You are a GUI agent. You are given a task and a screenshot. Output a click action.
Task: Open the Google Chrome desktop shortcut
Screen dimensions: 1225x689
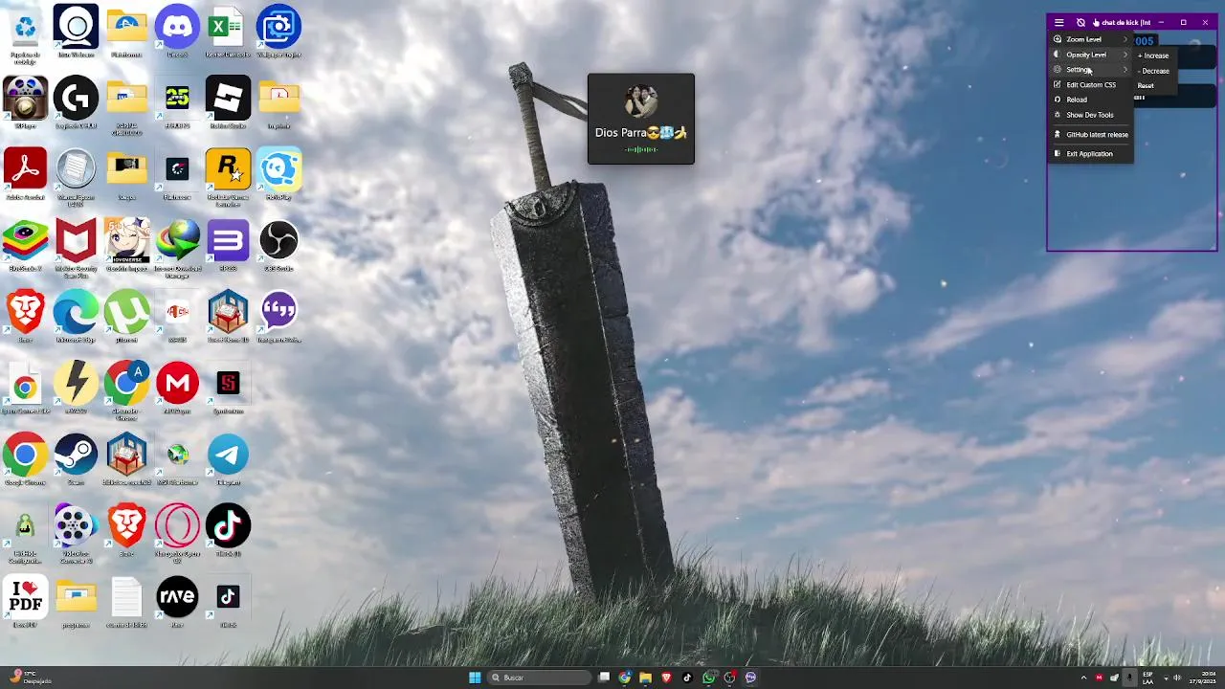click(x=25, y=459)
